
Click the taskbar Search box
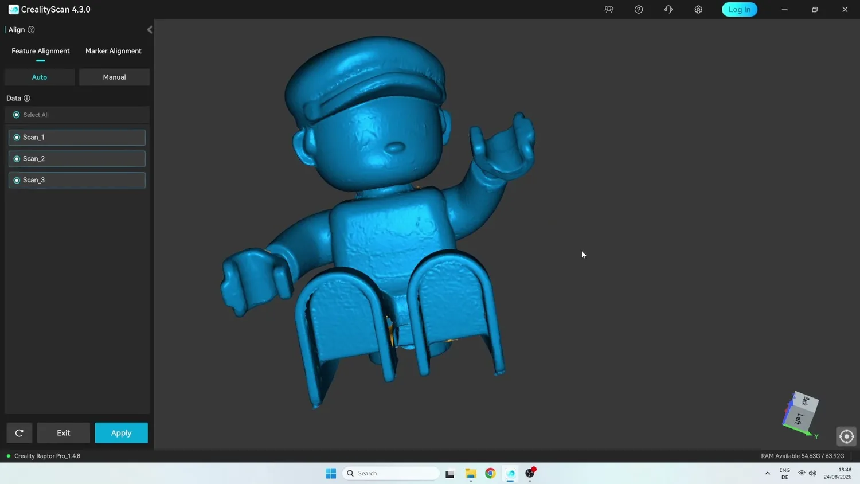click(x=392, y=473)
